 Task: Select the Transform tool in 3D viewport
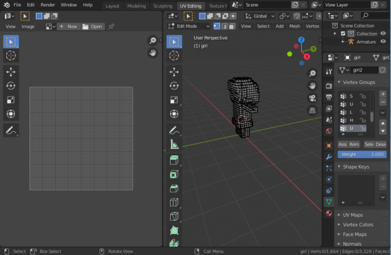pos(174,114)
